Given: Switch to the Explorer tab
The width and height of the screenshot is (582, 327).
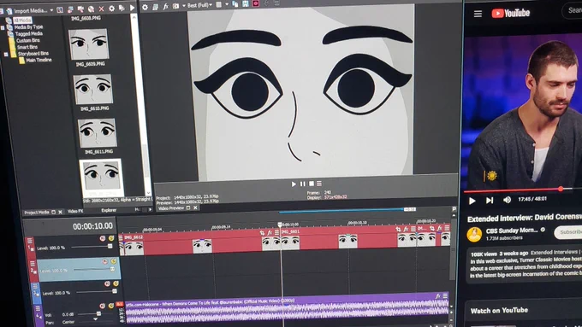Looking at the screenshot, I should [x=109, y=210].
